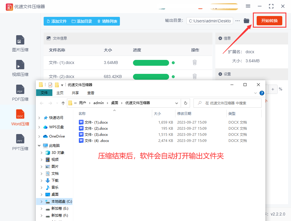Go up one folder level in Explorer
The height and width of the screenshot is (221, 291).
[x=63, y=103]
